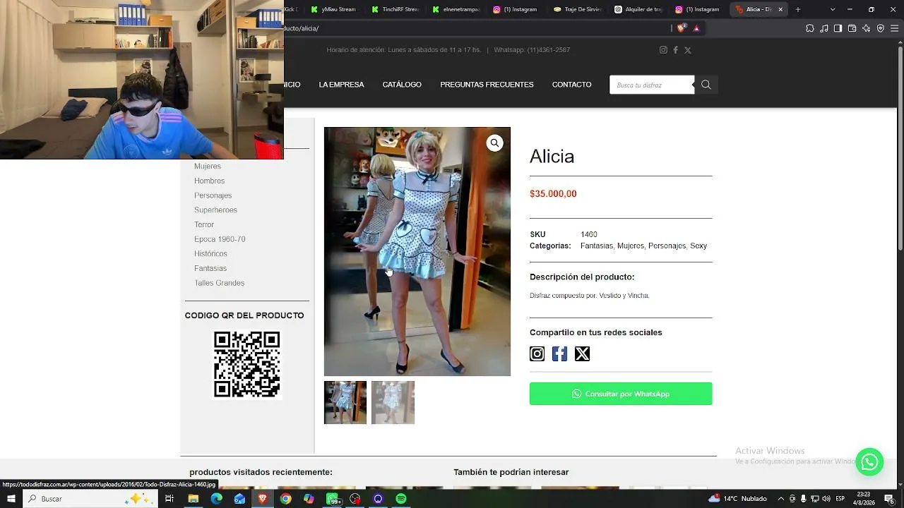Open the browser extensions puzzle icon
Screen dimensions: 904x508
pos(810,28)
